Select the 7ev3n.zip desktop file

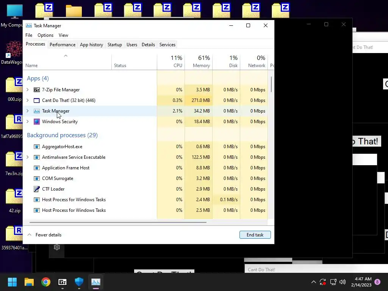15,164
